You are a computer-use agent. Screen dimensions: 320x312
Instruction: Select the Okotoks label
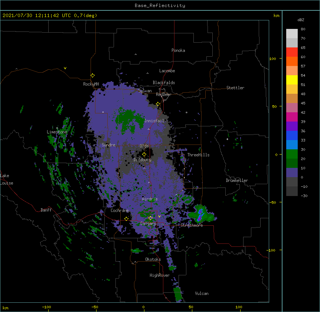tap(153, 259)
